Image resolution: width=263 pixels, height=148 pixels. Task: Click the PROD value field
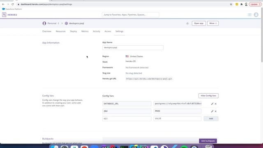(178, 111)
